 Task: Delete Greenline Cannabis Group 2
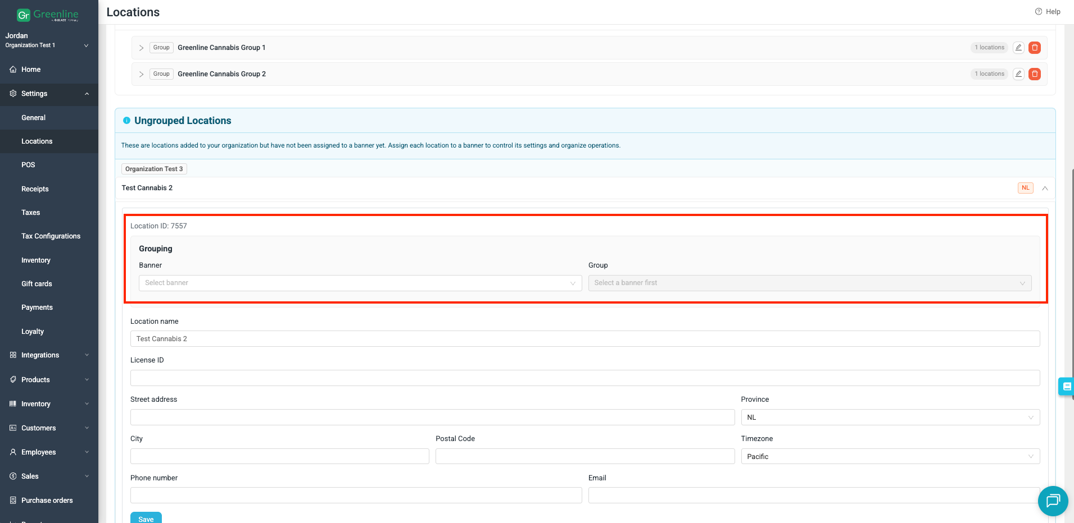click(x=1035, y=74)
